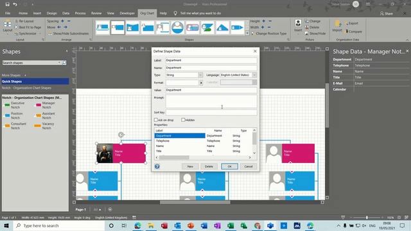Click the Change picture icon
The width and height of the screenshot is (411, 231).
tap(307, 21)
